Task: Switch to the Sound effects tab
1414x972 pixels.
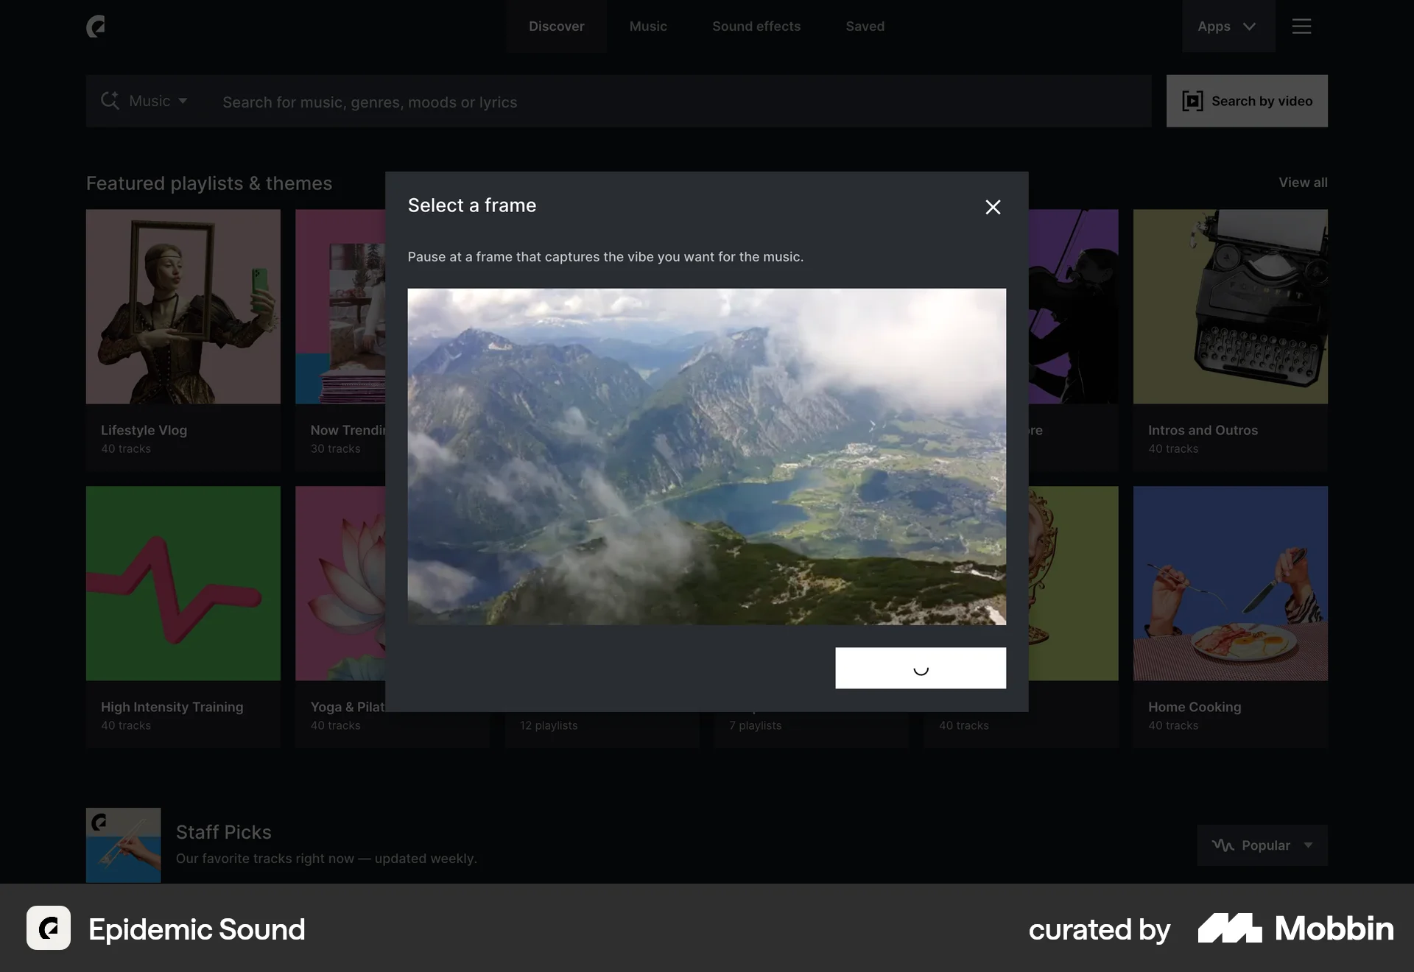Action: [x=756, y=27]
